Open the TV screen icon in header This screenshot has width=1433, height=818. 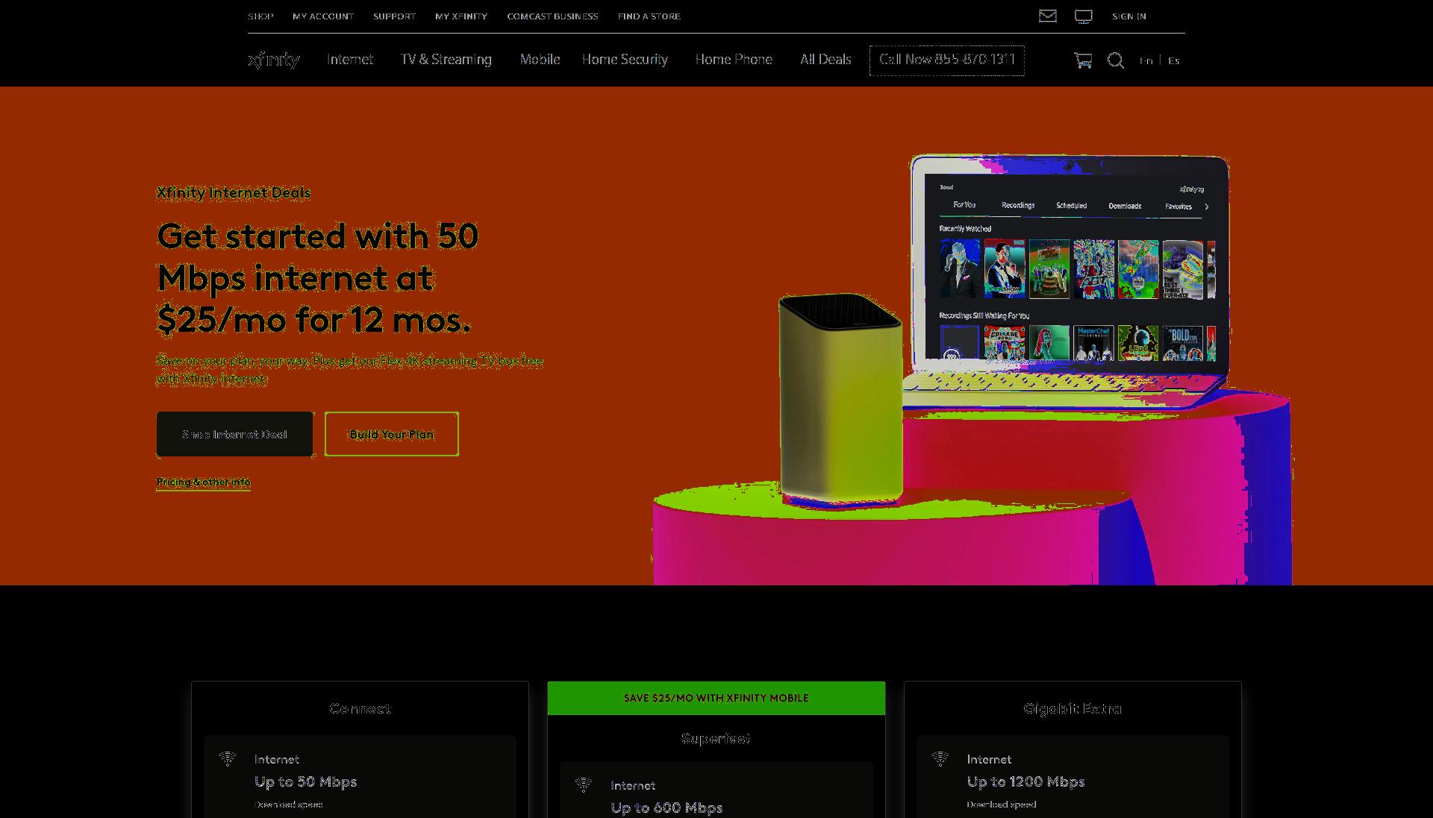[x=1083, y=16]
